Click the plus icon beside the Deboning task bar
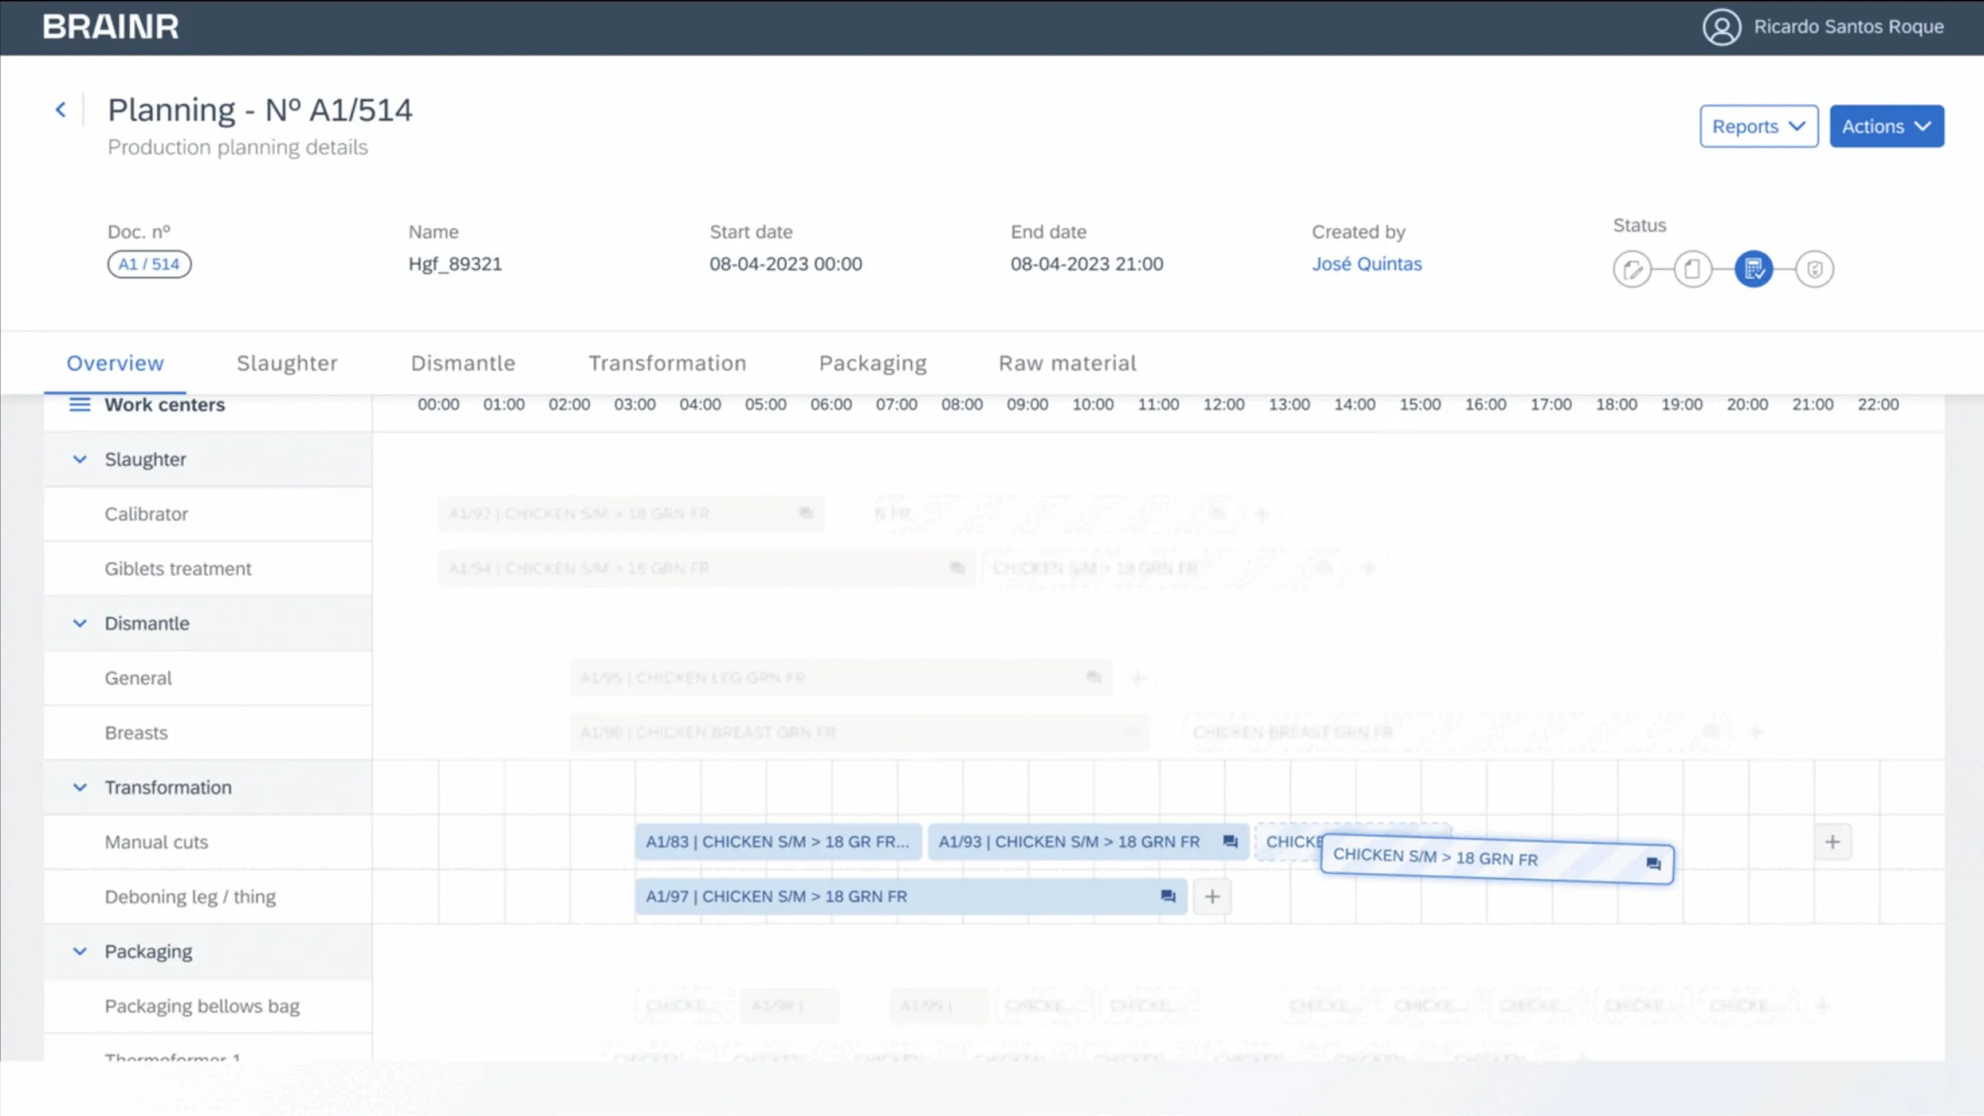Screen dimensions: 1984x1116 1212,897
